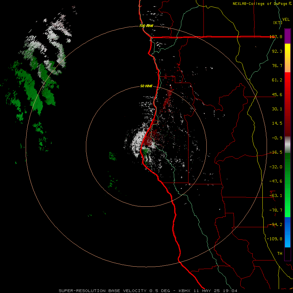
Task: Select the 30.1 velocity scale value
Action: (277, 109)
